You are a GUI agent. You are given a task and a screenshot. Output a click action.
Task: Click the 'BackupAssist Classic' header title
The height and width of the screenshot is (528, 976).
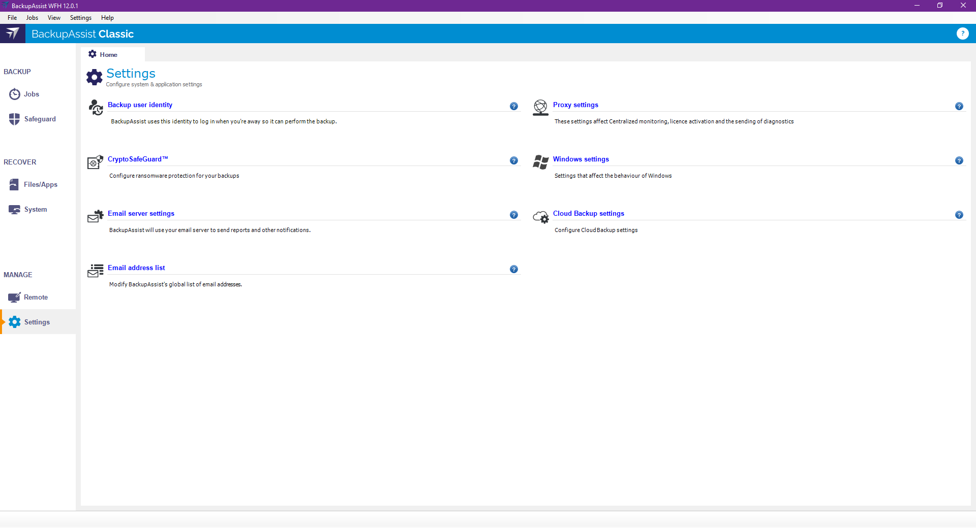point(82,34)
